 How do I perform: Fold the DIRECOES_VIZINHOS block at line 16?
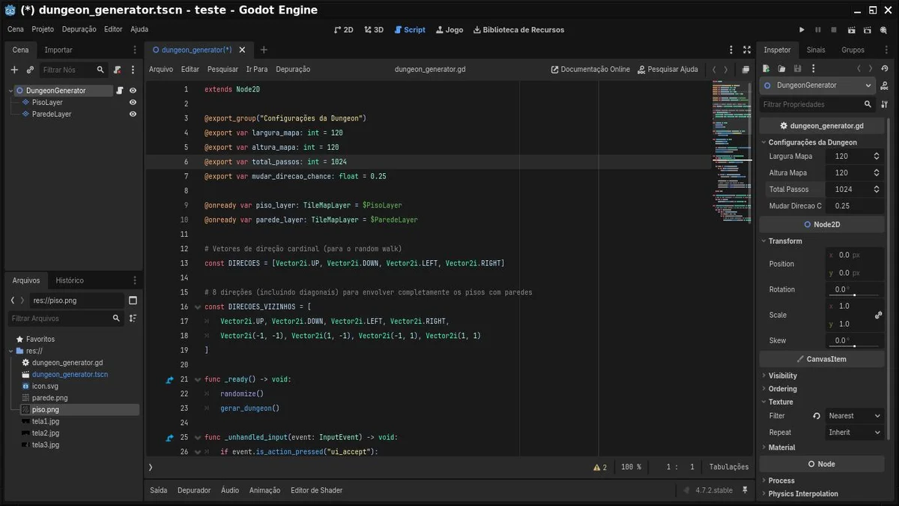pyautogui.click(x=197, y=307)
